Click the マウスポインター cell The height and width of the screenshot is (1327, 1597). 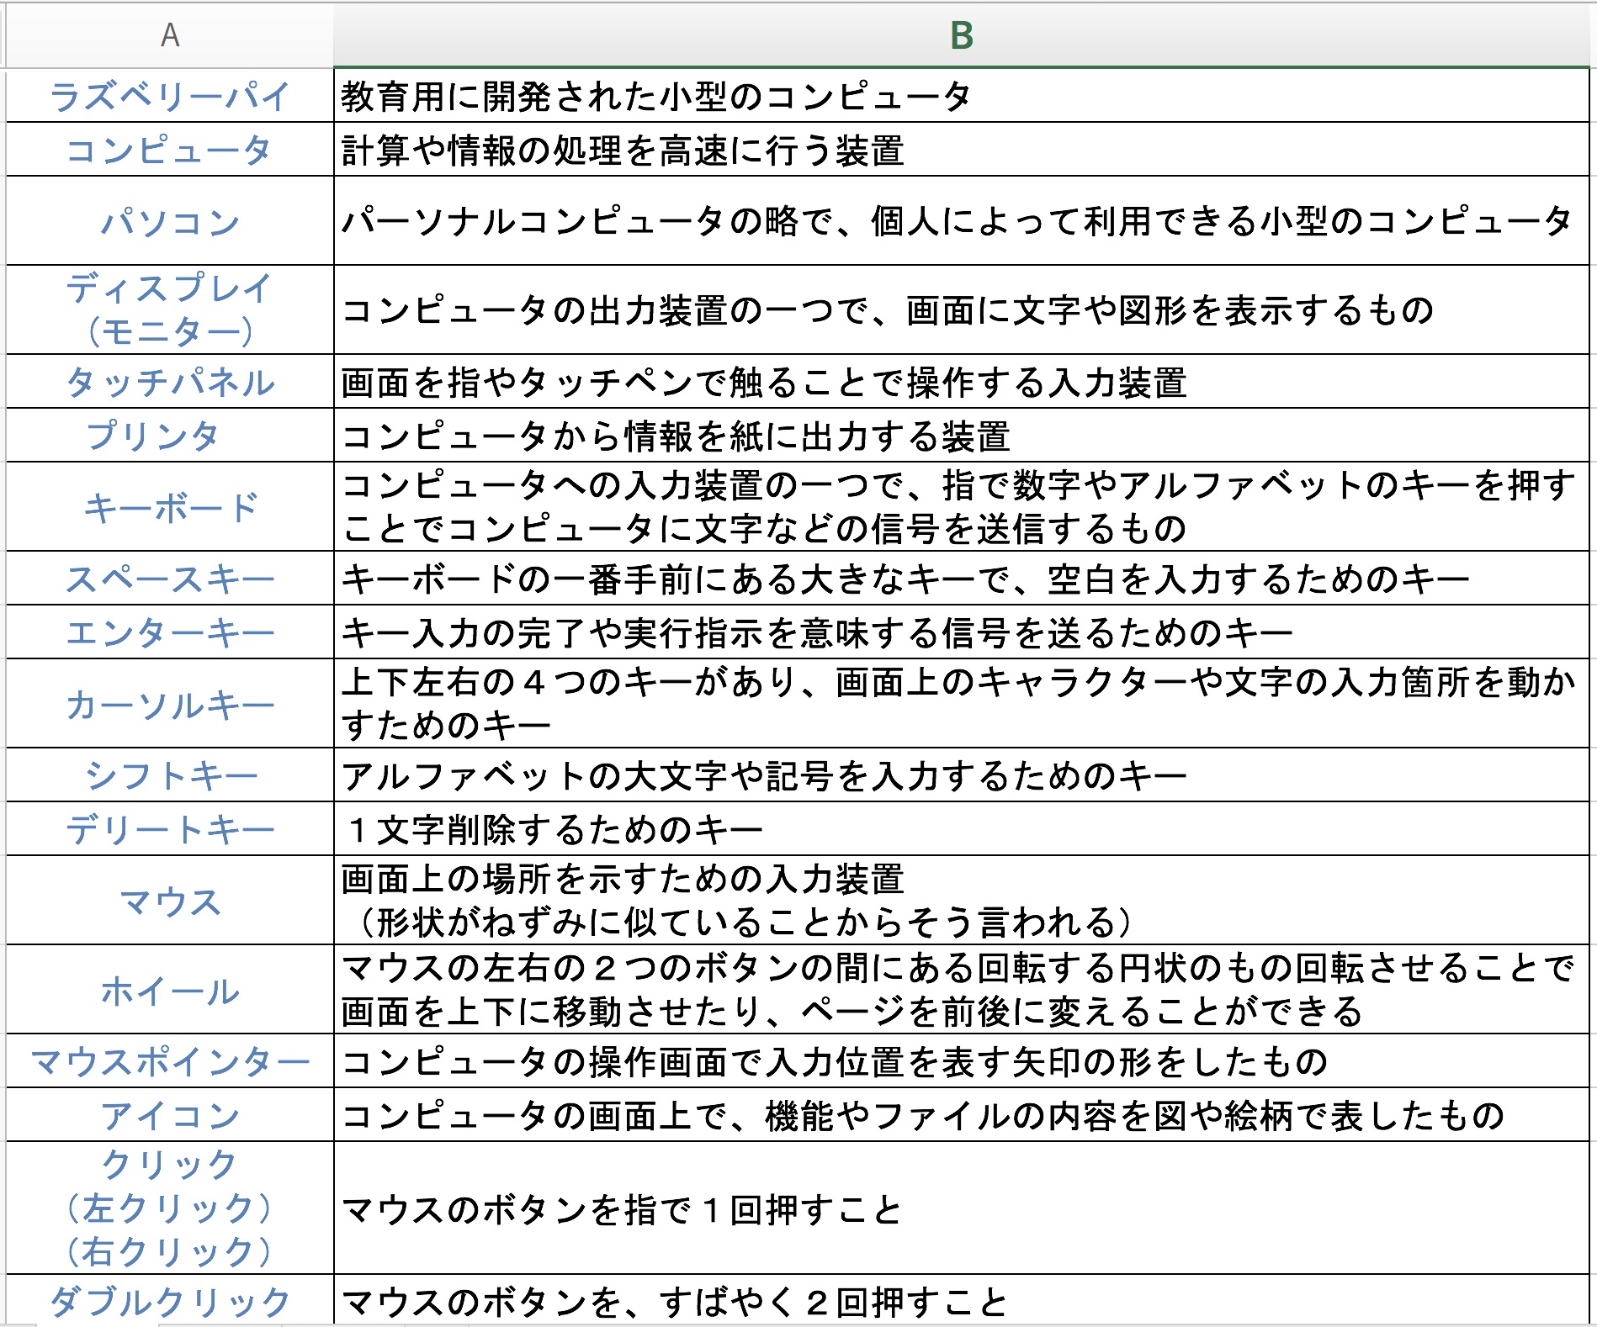click(x=170, y=1061)
